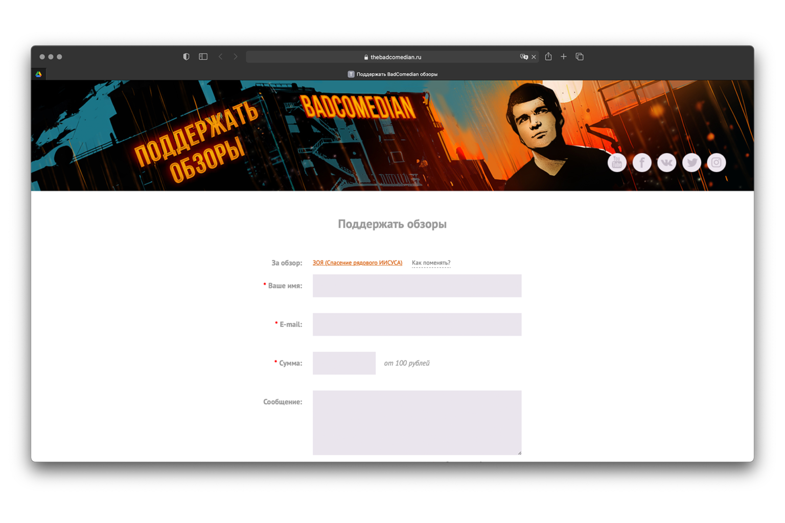
Task: Go back with the back arrow
Action: click(221, 57)
